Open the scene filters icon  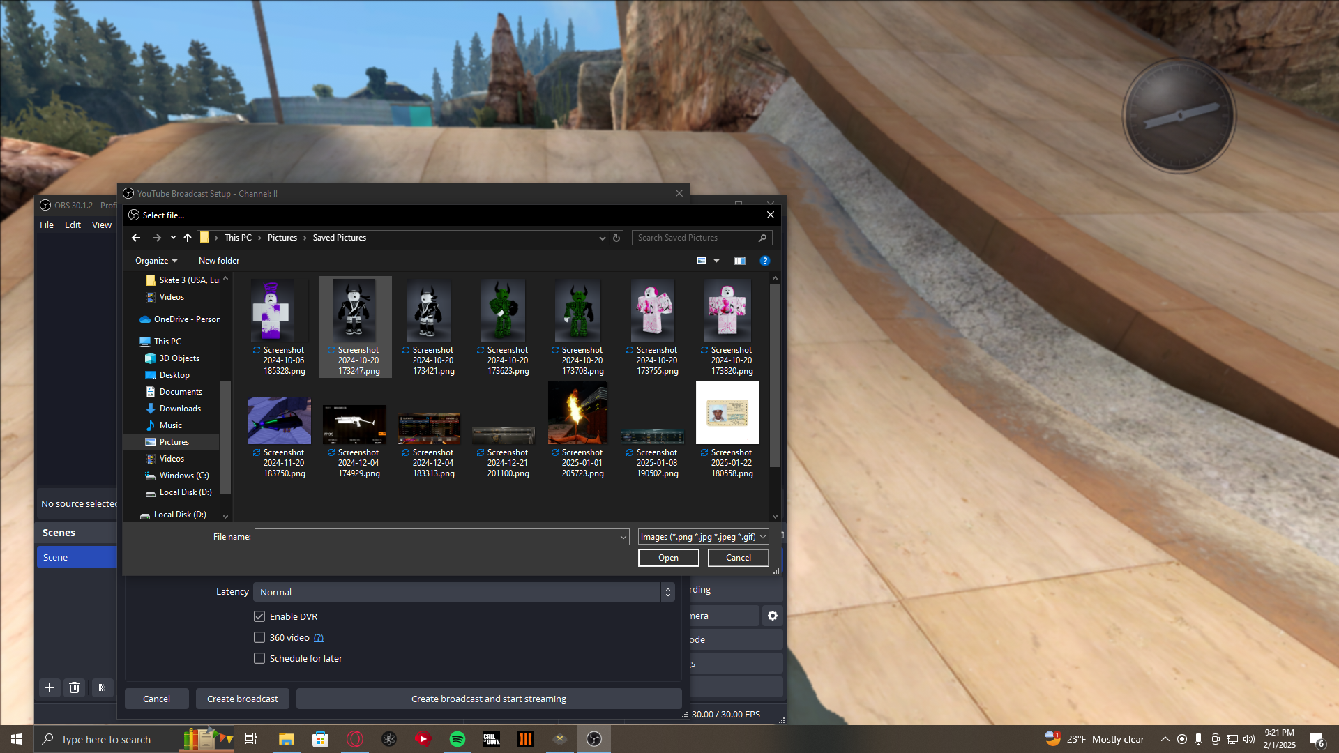click(x=102, y=687)
